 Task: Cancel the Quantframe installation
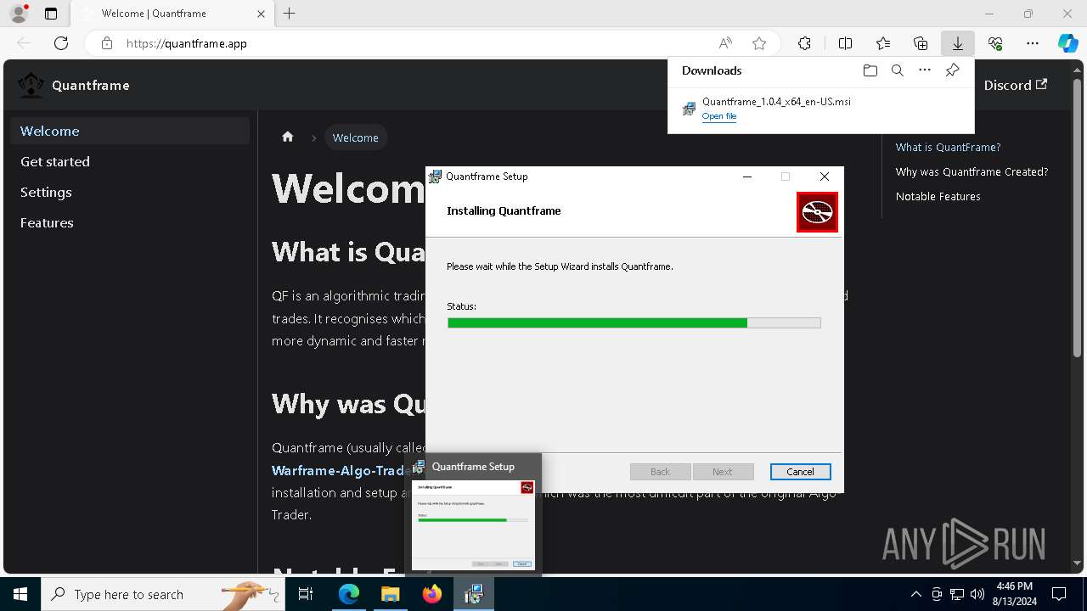[x=800, y=472]
